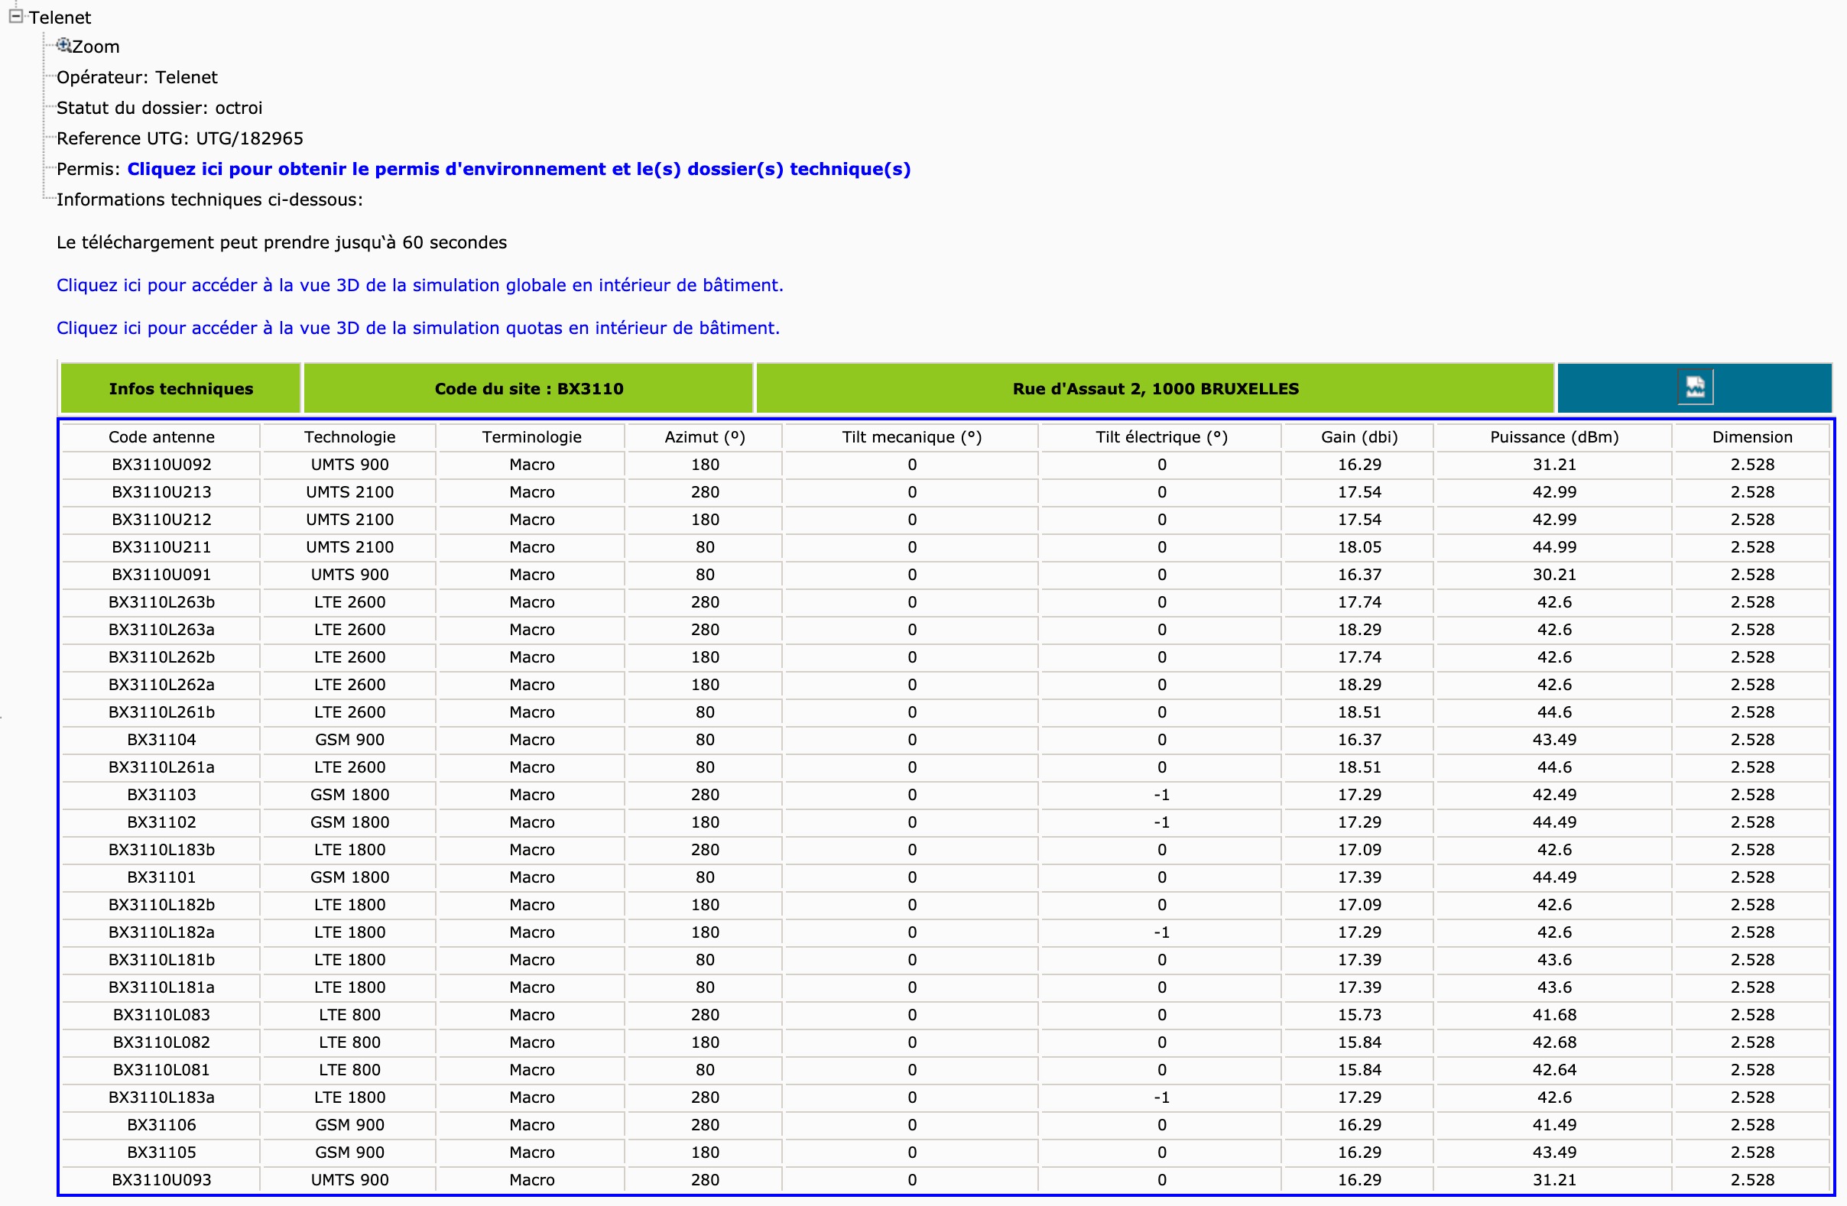This screenshot has height=1206, width=1847.
Task: Click tilt électrique -1 in BX3110L183a row
Action: [x=1161, y=1098]
